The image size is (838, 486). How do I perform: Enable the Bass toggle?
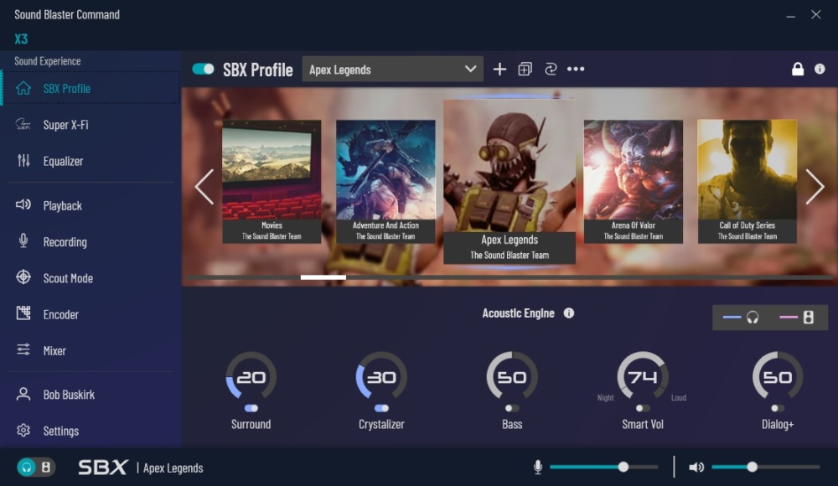[x=512, y=408]
